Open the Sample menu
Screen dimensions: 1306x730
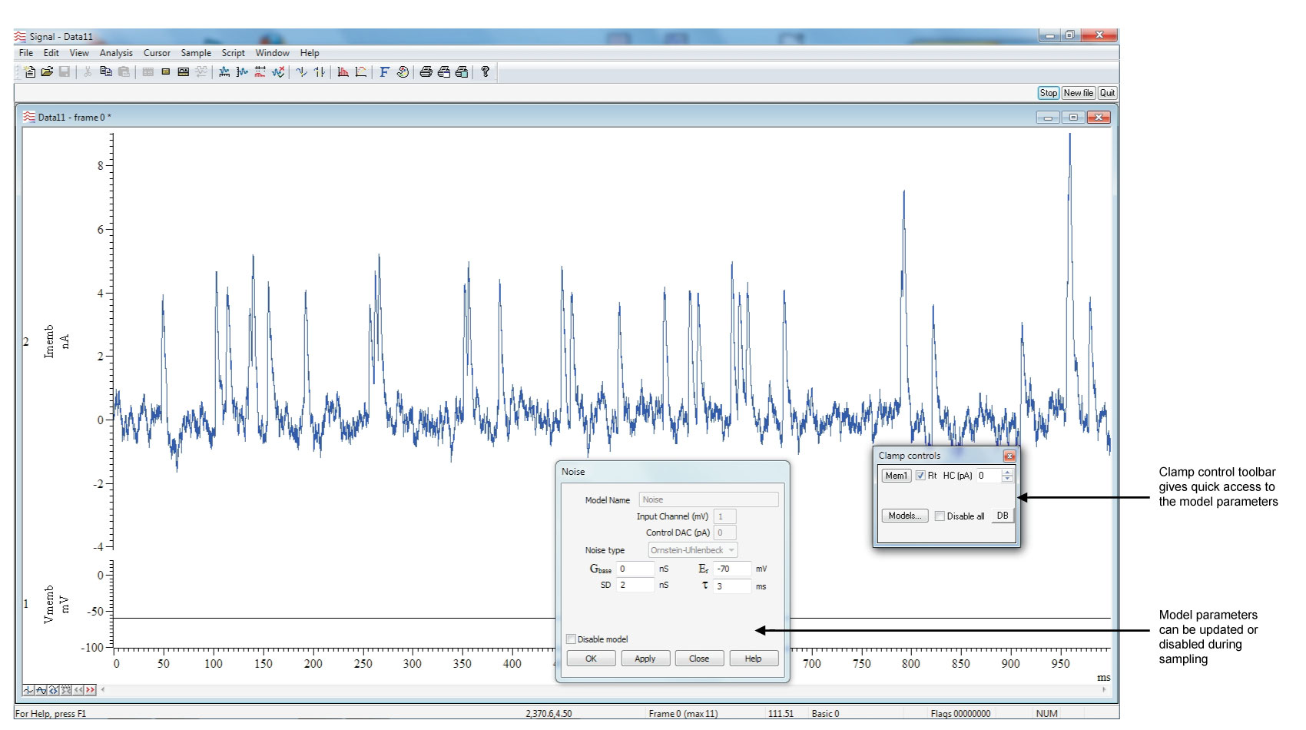(195, 52)
